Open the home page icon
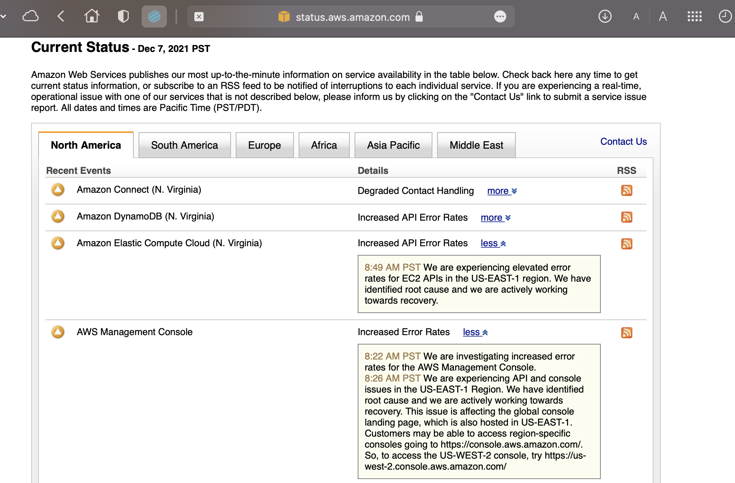Viewport: 735px width, 483px height. pos(92,16)
